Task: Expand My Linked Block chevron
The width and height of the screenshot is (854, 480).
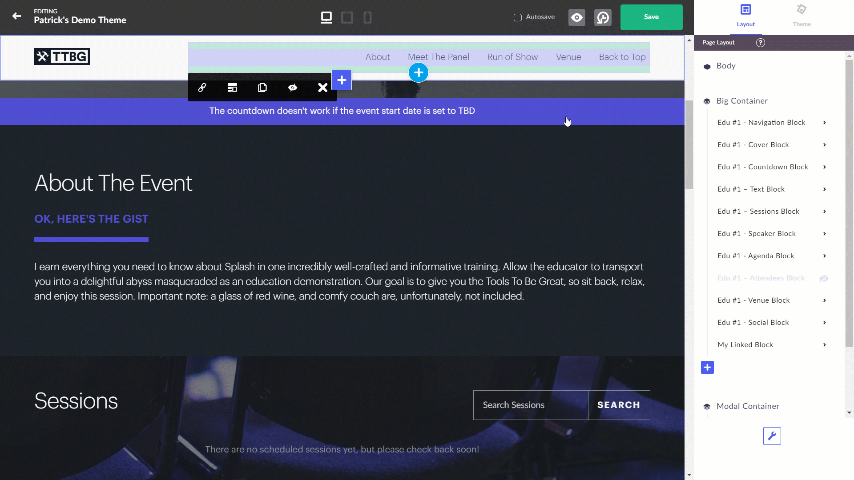Action: (825, 345)
